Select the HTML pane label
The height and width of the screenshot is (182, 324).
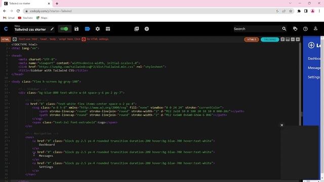pos(6,39)
